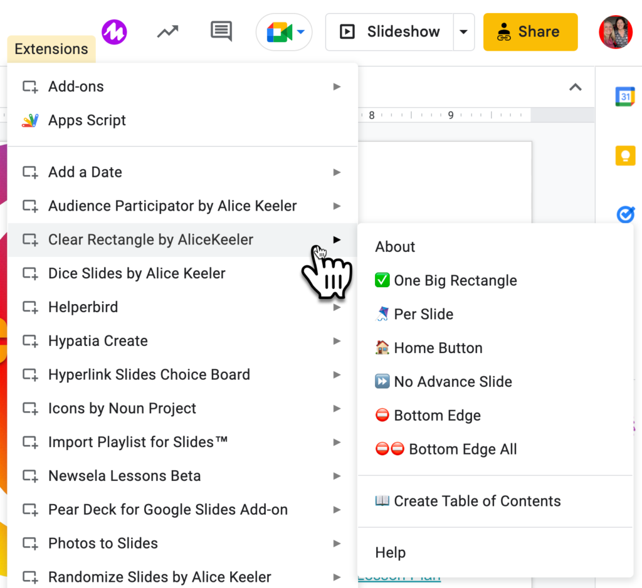Expand the Add-ons submenu arrow
642x588 pixels.
pyautogui.click(x=337, y=87)
